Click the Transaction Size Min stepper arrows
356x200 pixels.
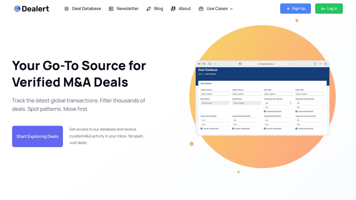pos(291,103)
